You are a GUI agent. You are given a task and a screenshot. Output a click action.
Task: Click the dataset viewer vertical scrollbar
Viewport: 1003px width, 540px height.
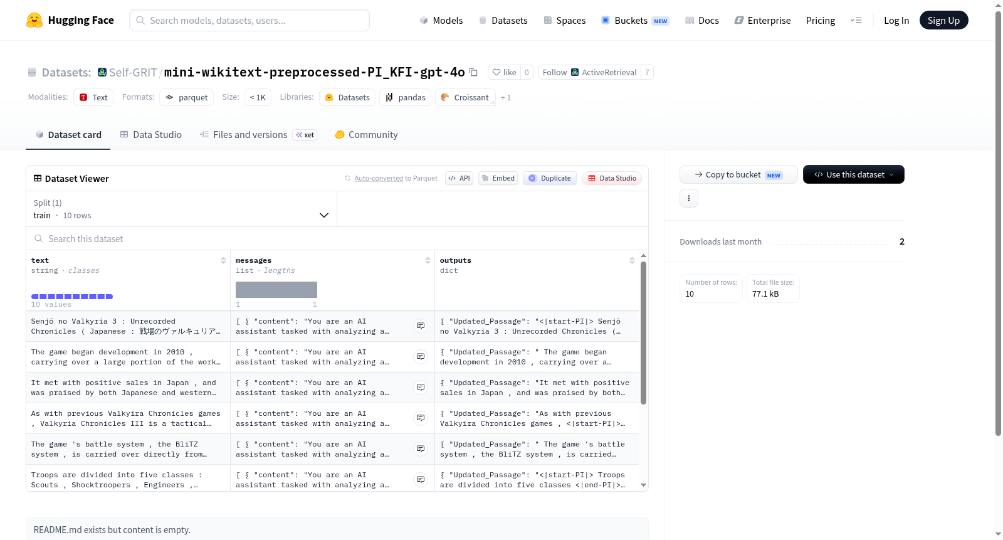(x=643, y=332)
